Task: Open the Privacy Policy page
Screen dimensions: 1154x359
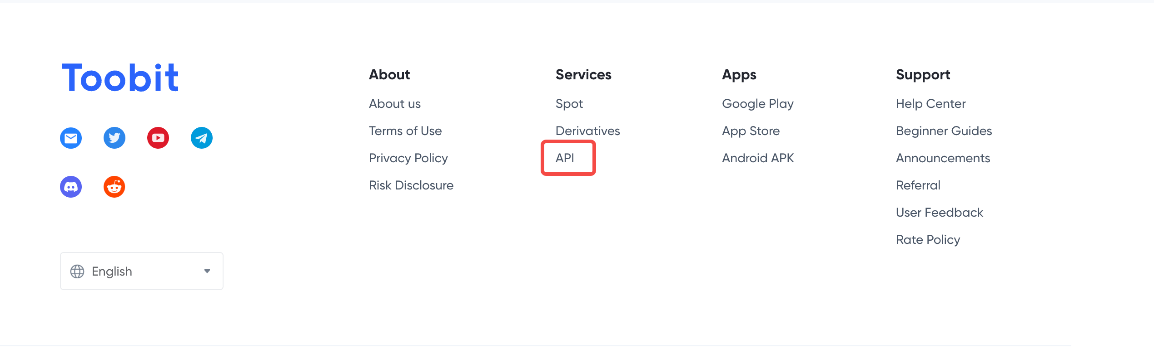Action: [408, 158]
